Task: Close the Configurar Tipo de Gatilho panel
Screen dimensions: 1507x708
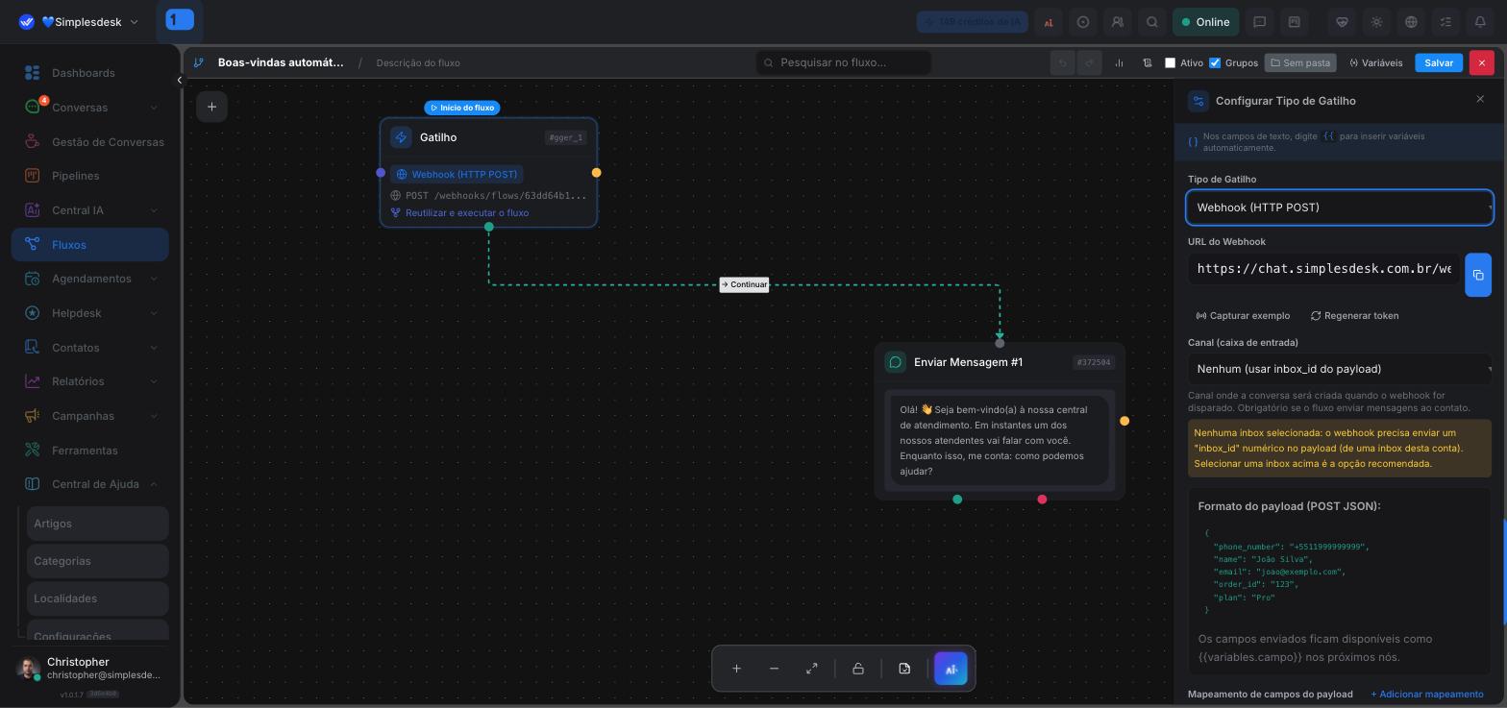Action: pyautogui.click(x=1480, y=99)
